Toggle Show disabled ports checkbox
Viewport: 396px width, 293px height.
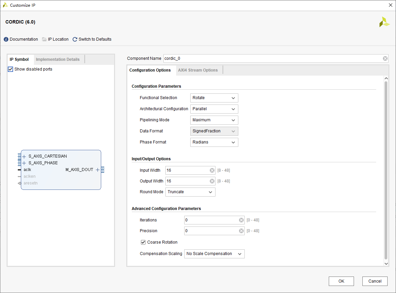10,69
